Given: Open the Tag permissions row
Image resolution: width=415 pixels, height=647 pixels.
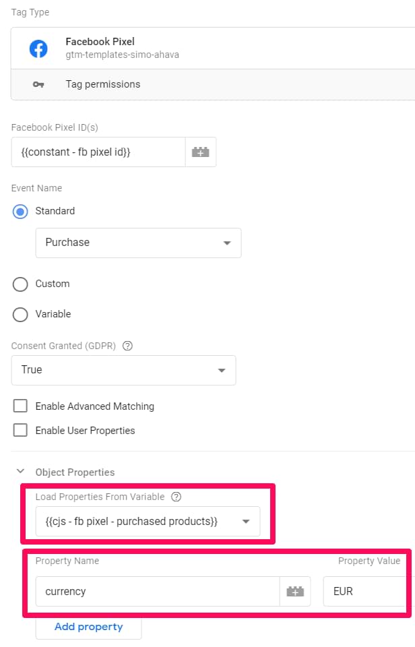Looking at the screenshot, I should pyautogui.click(x=101, y=84).
